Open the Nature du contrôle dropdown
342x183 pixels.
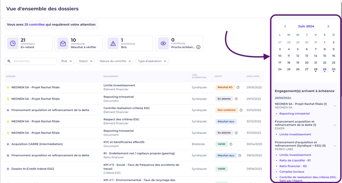click(x=115, y=61)
